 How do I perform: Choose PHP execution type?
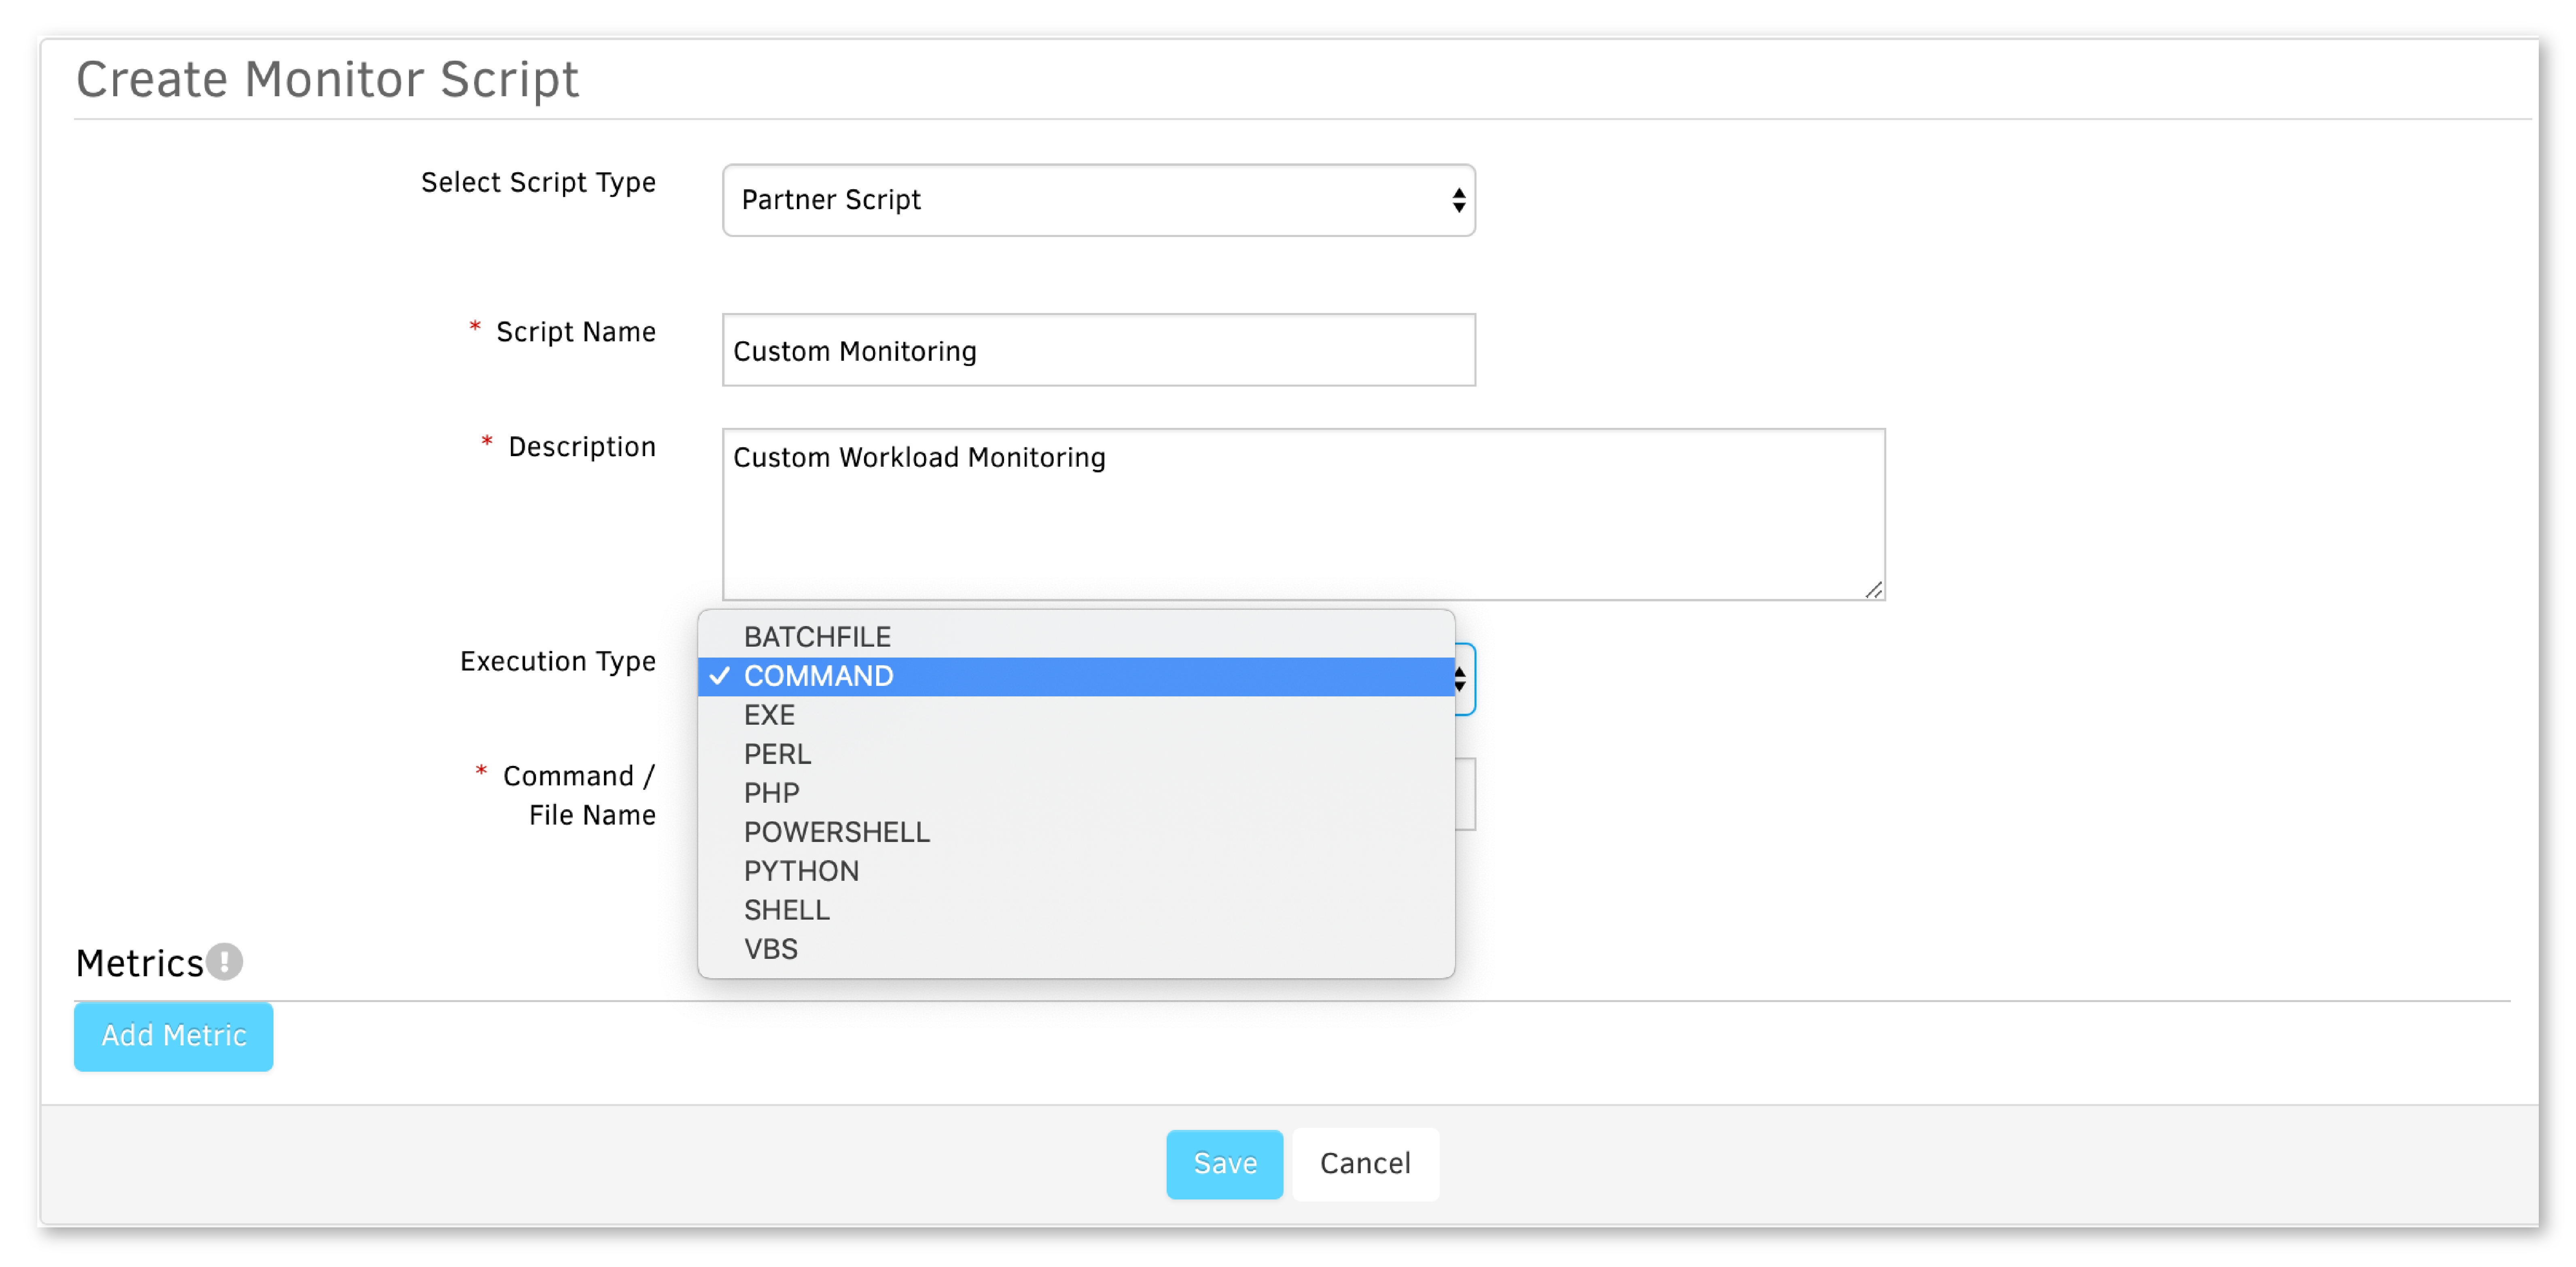click(771, 793)
